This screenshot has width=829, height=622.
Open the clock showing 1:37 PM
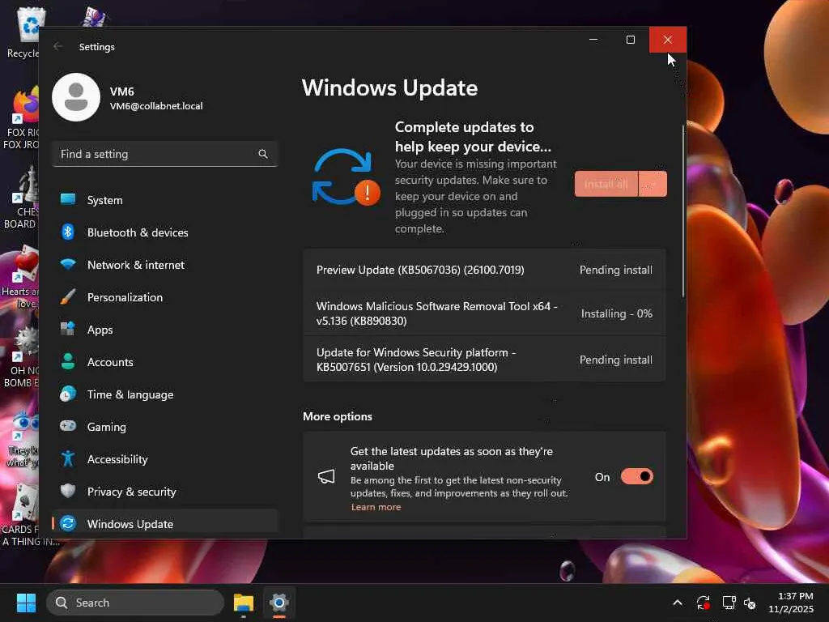click(x=791, y=603)
